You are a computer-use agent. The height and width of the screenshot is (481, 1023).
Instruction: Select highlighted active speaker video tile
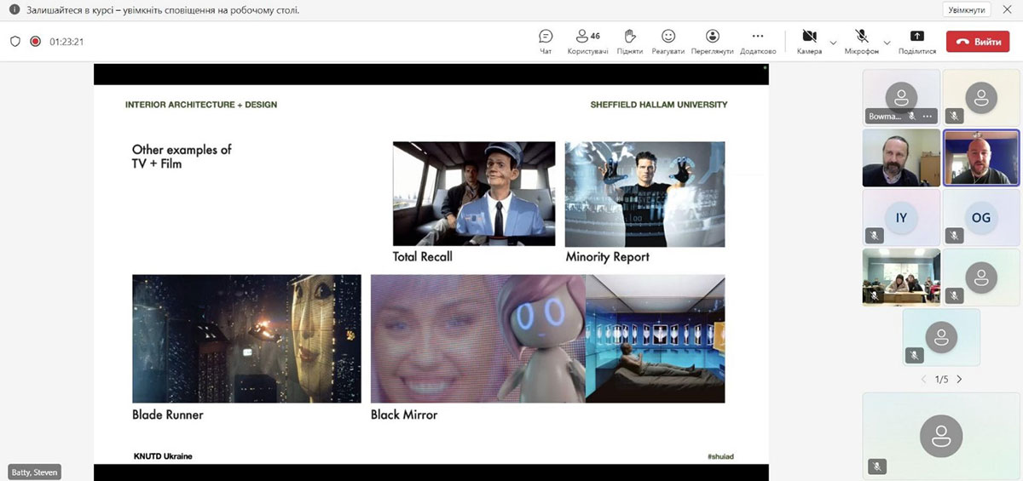coord(981,157)
